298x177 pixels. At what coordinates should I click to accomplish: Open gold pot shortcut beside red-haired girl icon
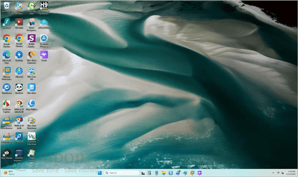(7, 123)
